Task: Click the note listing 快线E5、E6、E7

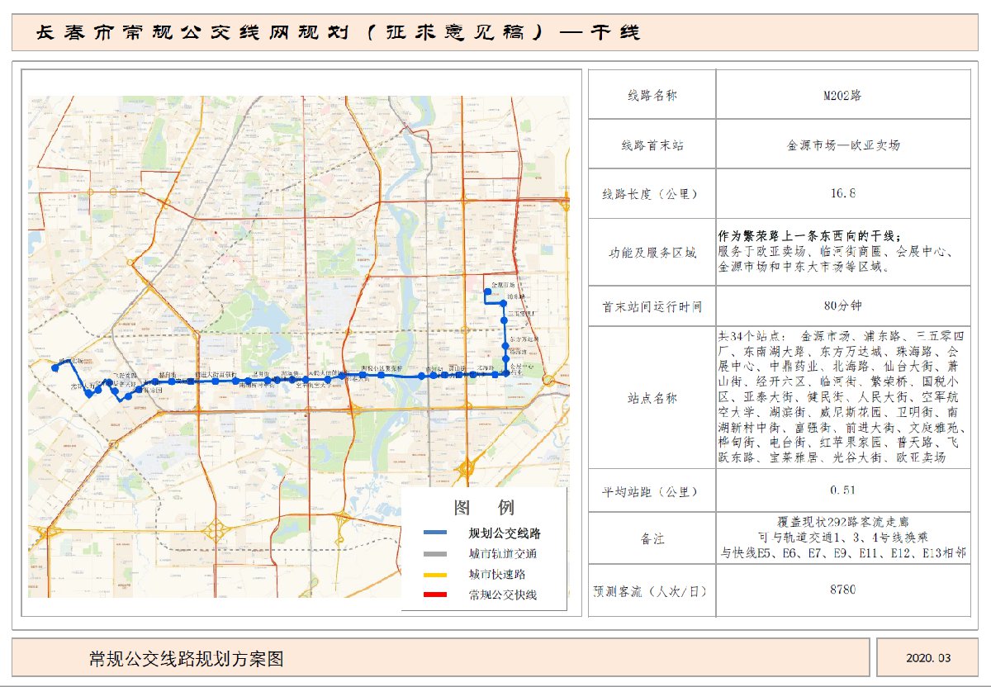Action: pos(843,552)
